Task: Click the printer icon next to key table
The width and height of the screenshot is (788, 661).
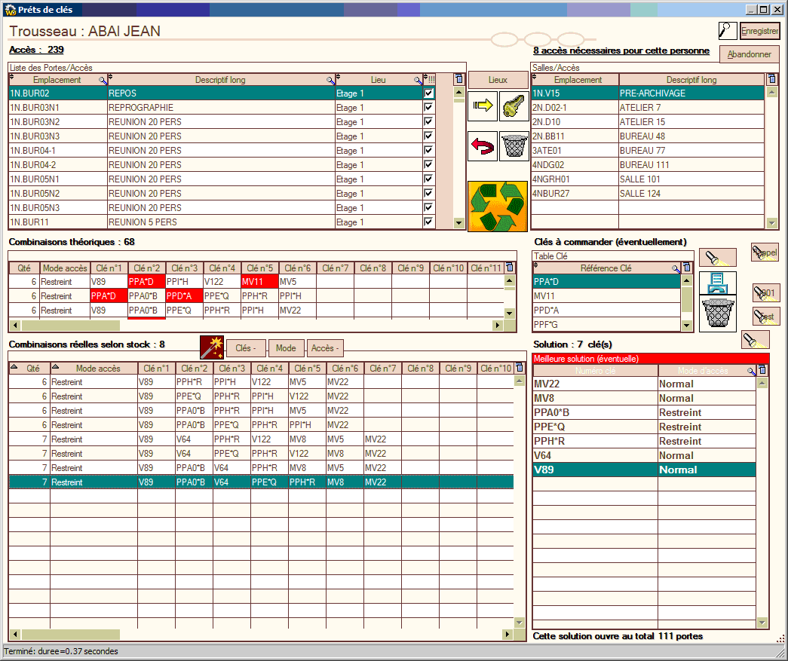Action: 718,283
